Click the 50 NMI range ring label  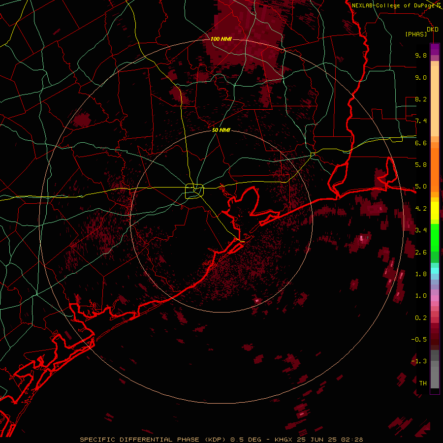pyautogui.click(x=221, y=130)
